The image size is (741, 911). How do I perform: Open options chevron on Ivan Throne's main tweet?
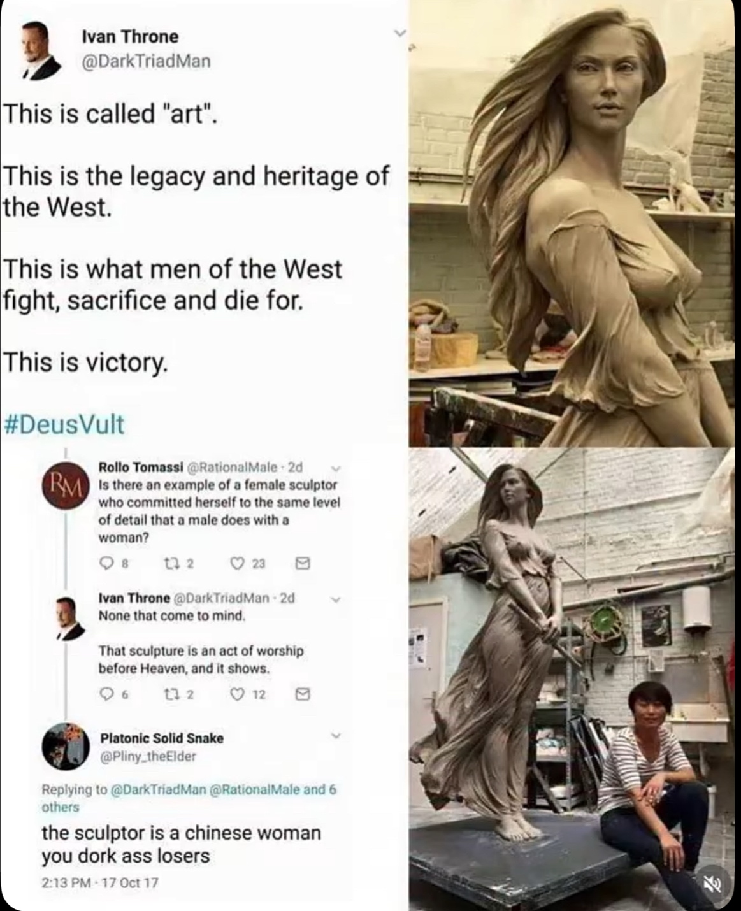point(399,32)
